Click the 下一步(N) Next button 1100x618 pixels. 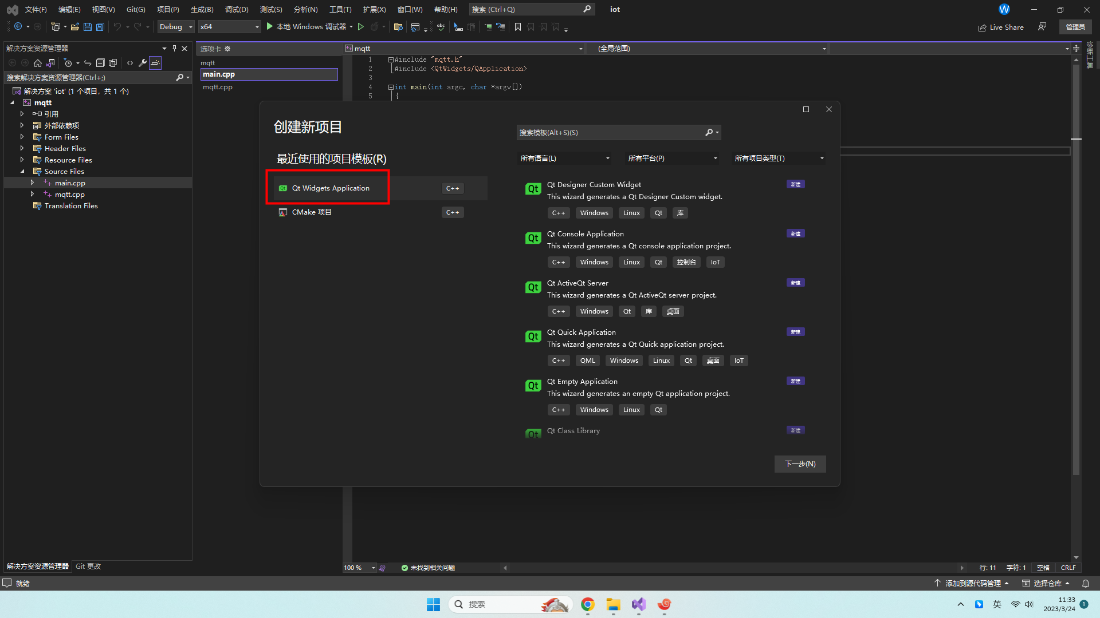click(800, 464)
